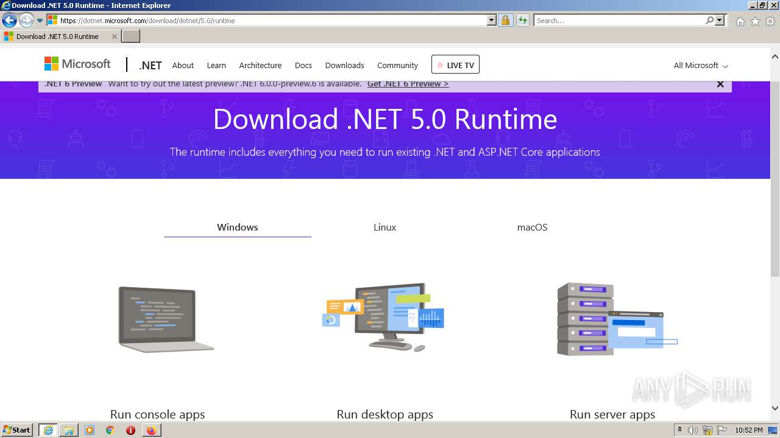Click the network tray icon
The height and width of the screenshot is (438, 780).
(707, 430)
